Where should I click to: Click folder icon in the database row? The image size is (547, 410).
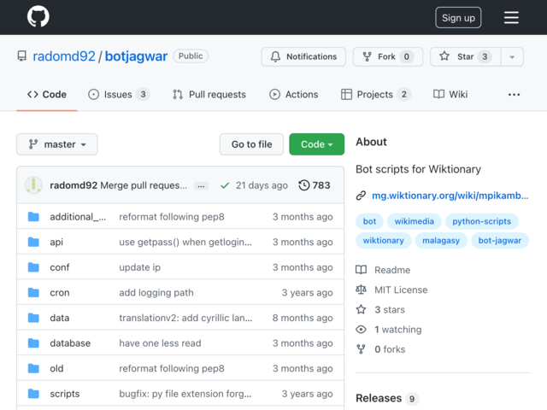(33, 343)
